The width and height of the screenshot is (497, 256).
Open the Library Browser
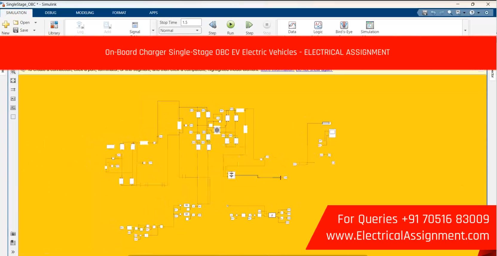54,28
